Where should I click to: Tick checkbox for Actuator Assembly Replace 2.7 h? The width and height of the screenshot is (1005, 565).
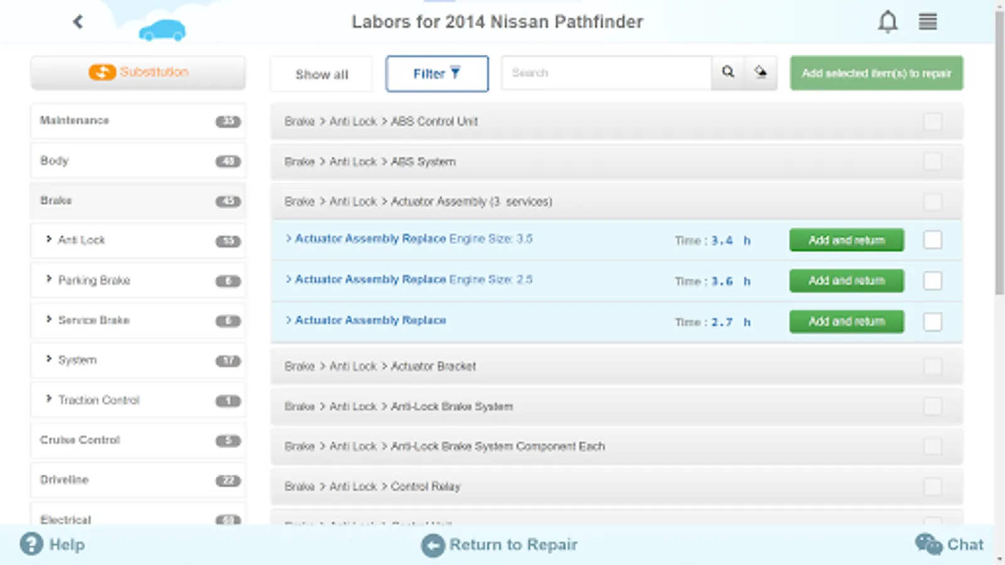point(933,321)
